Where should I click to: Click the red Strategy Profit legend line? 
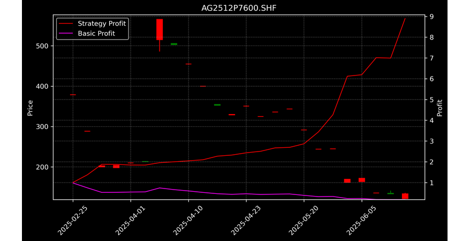[66, 24]
